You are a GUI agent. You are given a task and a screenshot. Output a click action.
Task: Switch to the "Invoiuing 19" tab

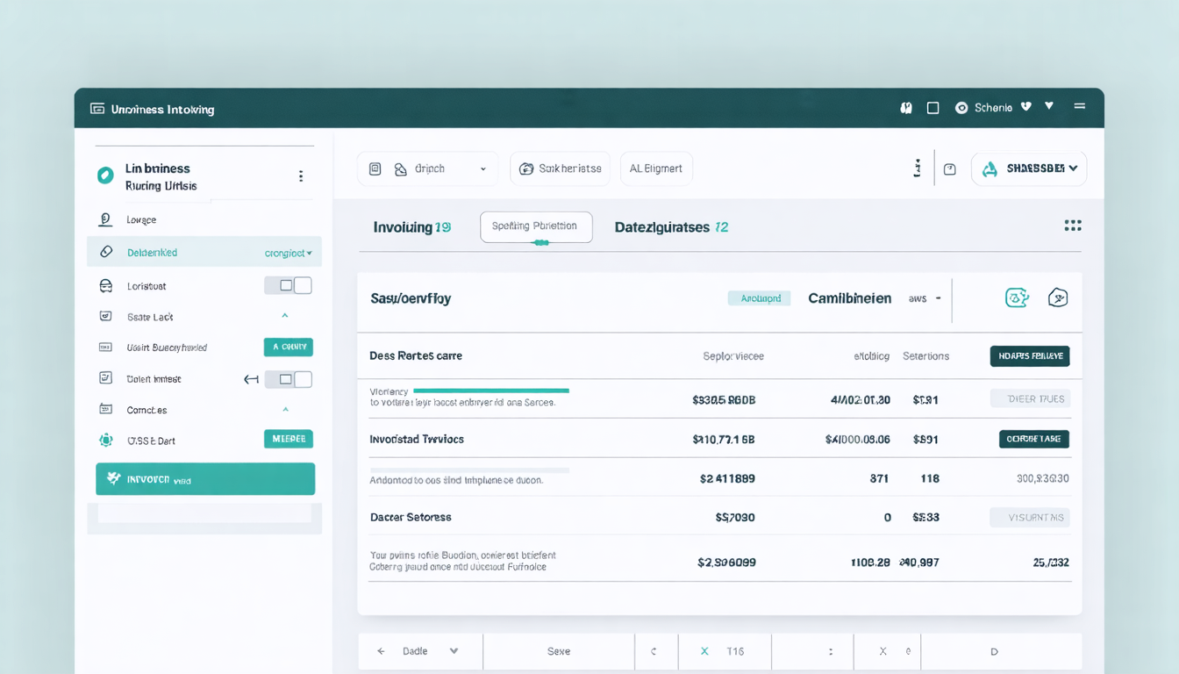[412, 227]
